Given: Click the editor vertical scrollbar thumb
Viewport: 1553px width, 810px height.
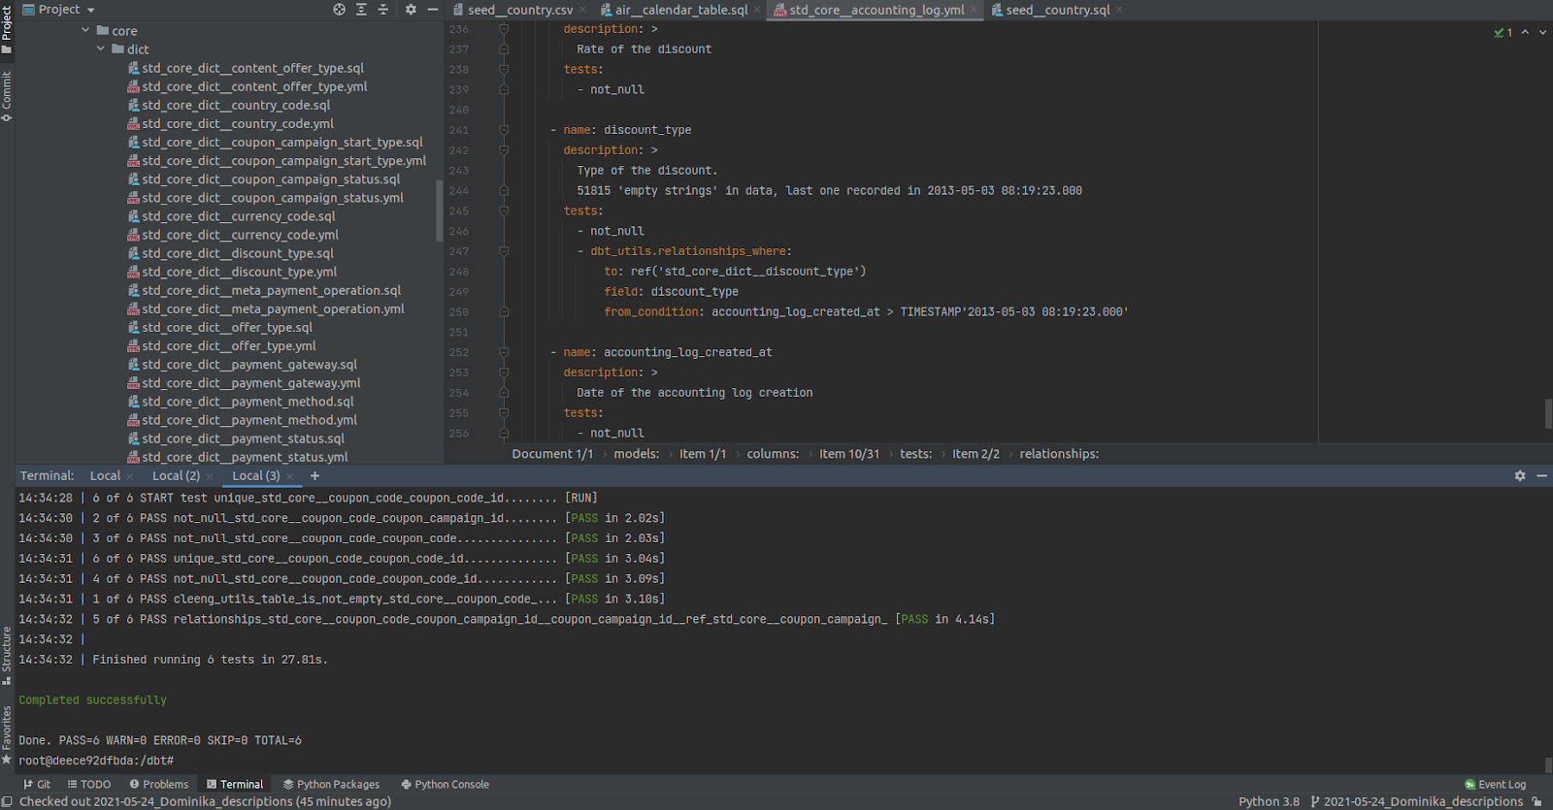Looking at the screenshot, I should tap(1548, 413).
